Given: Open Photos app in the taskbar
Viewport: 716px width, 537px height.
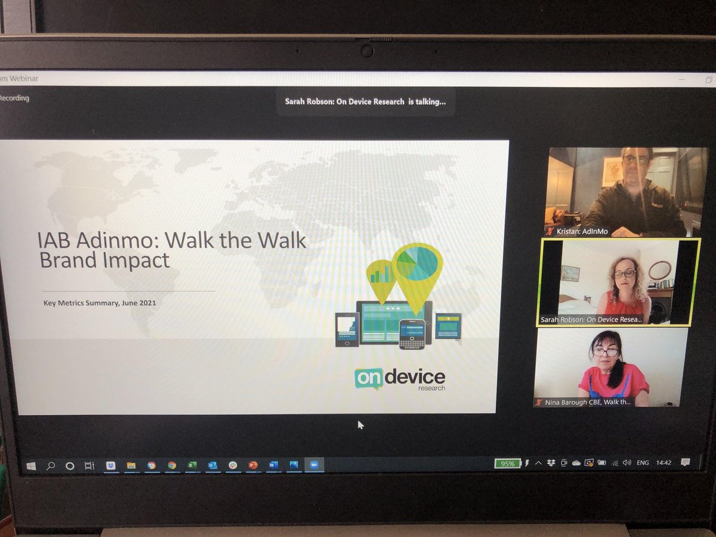Looking at the screenshot, I should pyautogui.click(x=294, y=465).
